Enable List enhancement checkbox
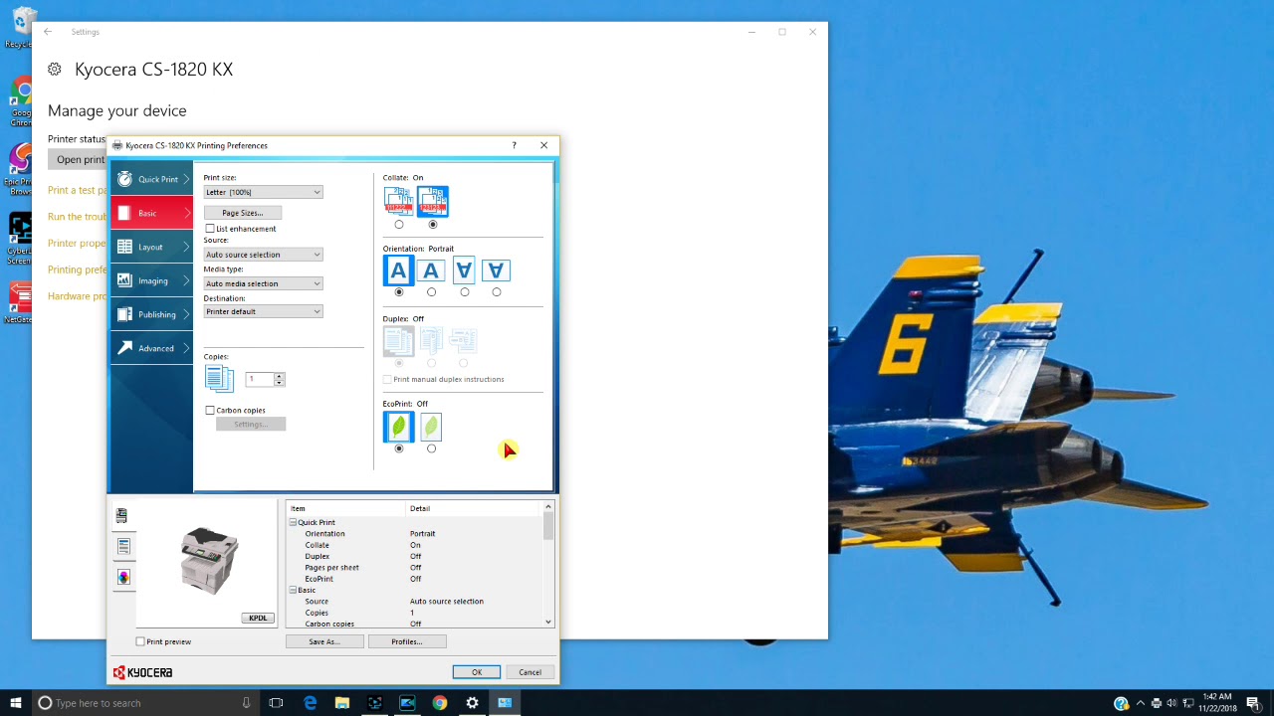 210,229
